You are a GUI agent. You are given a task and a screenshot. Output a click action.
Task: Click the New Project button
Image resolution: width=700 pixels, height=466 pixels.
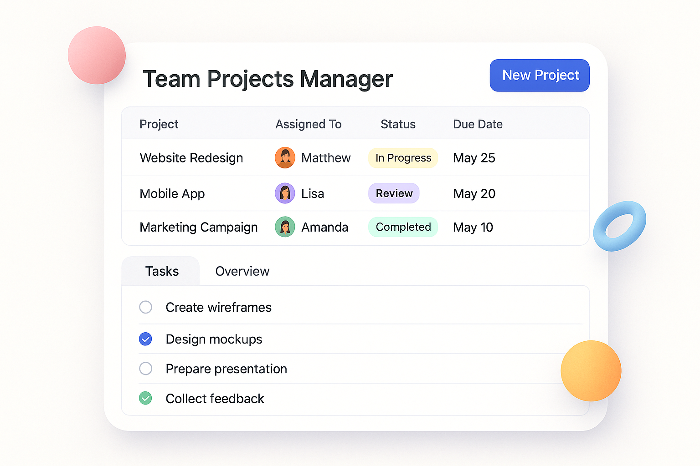540,75
